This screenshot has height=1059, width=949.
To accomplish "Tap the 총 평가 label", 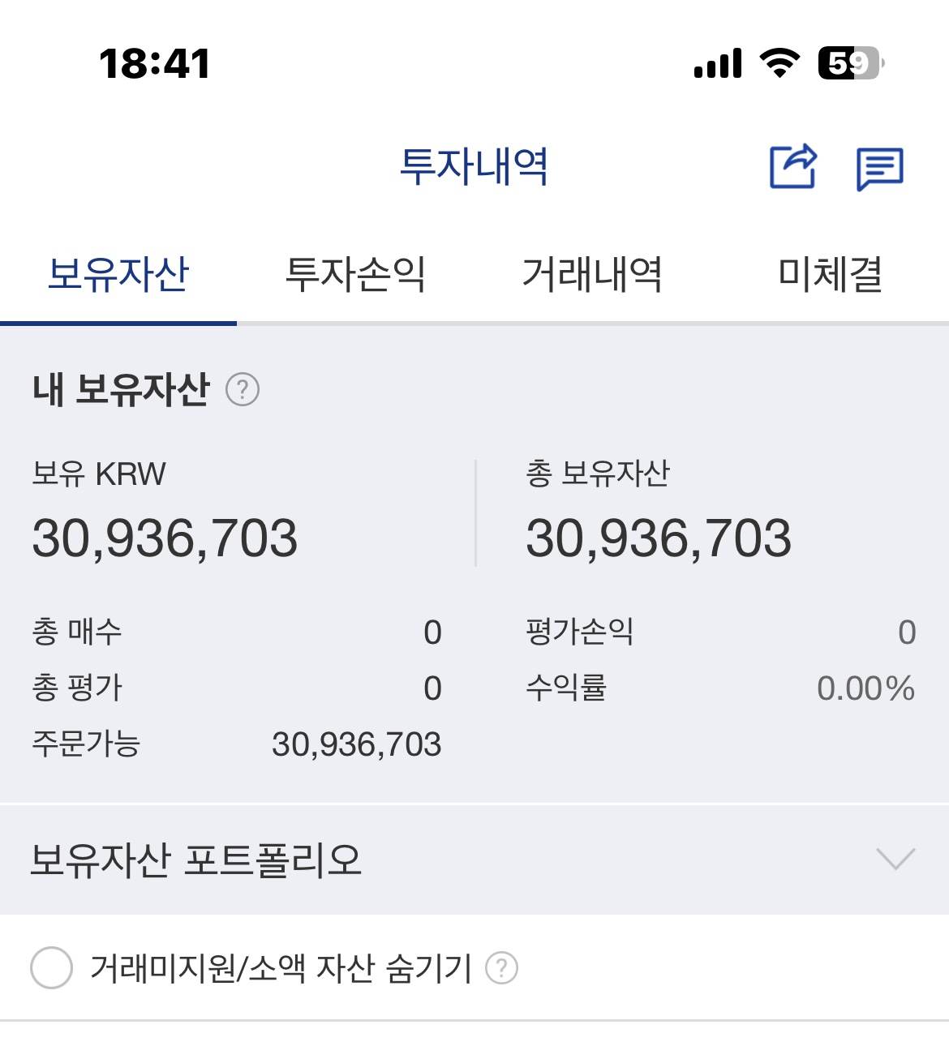I will [77, 688].
